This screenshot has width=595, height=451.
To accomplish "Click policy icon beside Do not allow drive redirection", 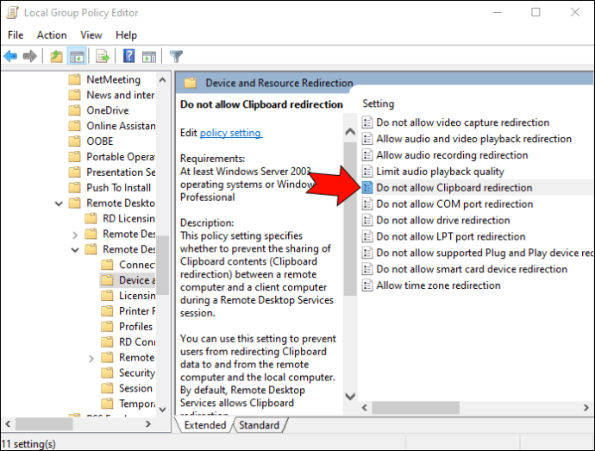I will (x=367, y=220).
